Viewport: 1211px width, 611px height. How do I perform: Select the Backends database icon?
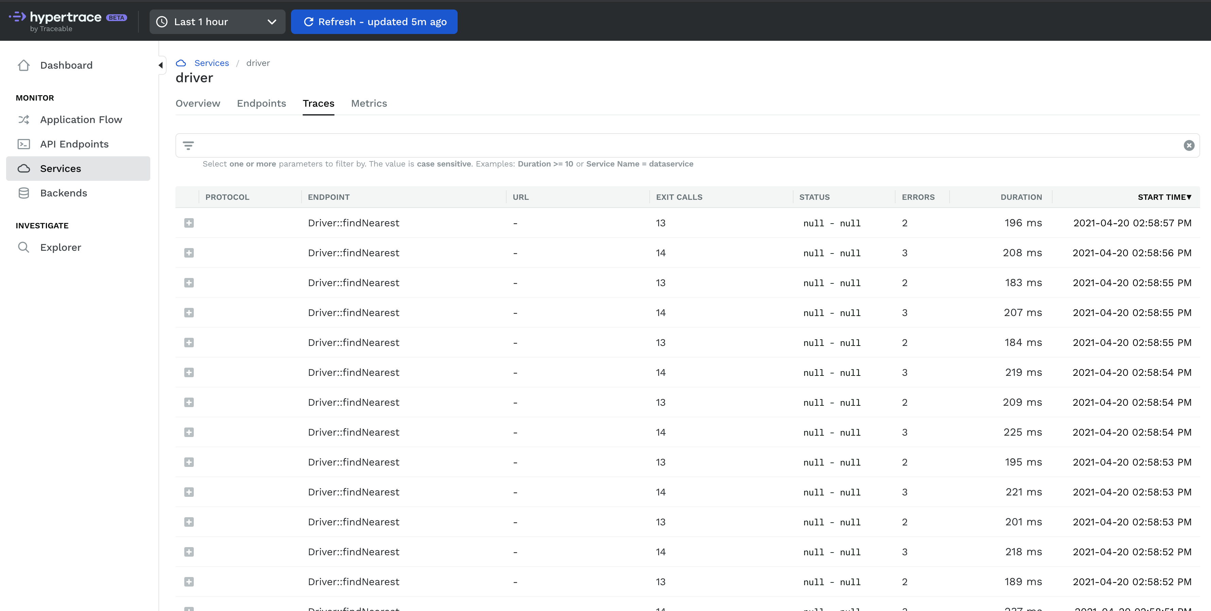[x=23, y=193]
